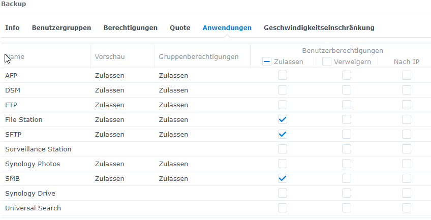Viewport: 431px width, 220px height.
Task: Open the Geschwindigkeitseinschränkung tab
Action: pyautogui.click(x=319, y=27)
